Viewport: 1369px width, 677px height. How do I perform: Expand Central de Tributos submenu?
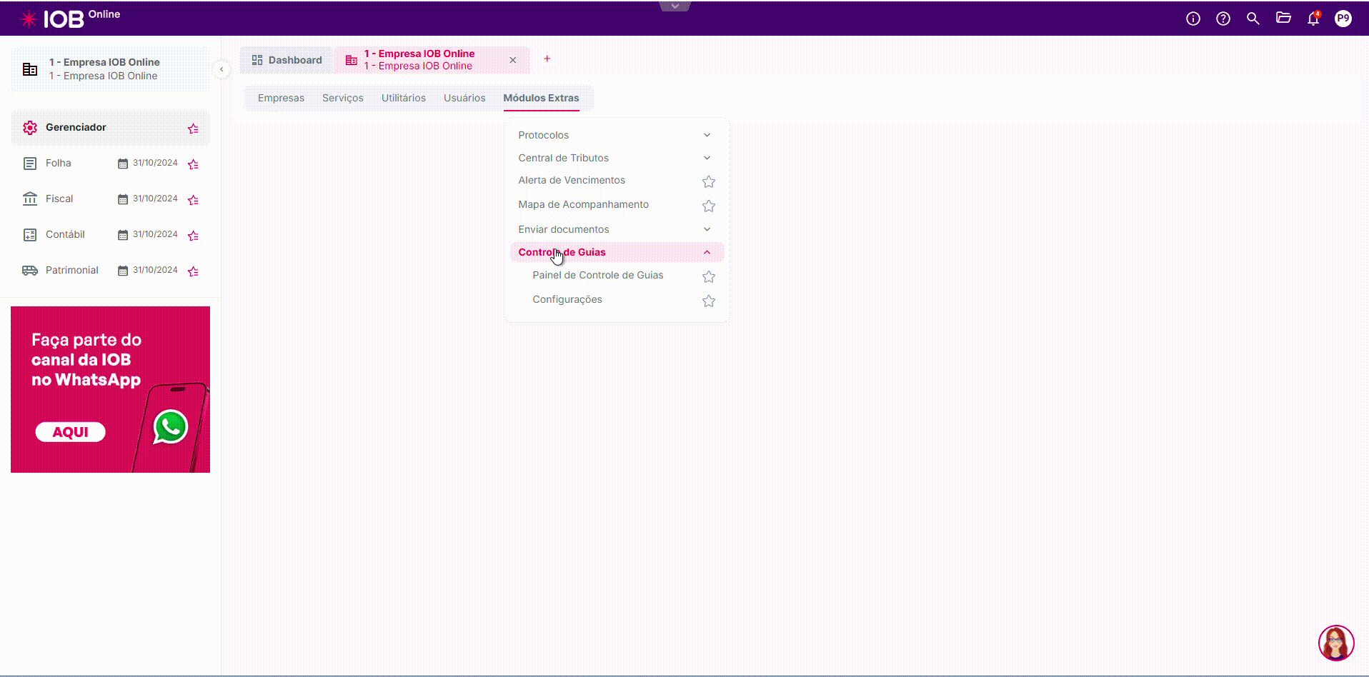coord(707,158)
